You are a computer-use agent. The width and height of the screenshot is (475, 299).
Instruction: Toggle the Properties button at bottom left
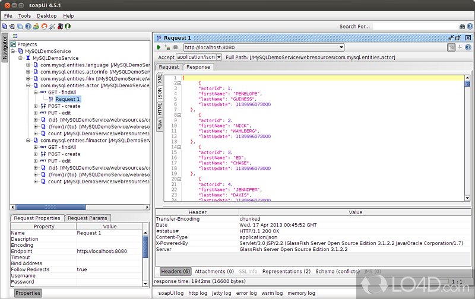[28, 292]
